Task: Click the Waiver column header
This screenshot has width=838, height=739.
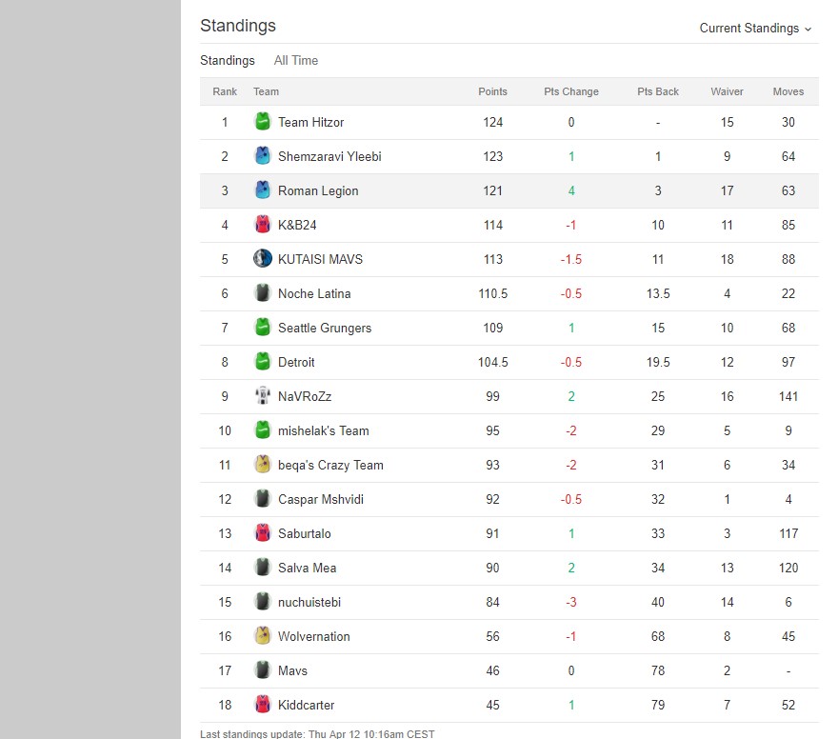Action: [x=727, y=91]
